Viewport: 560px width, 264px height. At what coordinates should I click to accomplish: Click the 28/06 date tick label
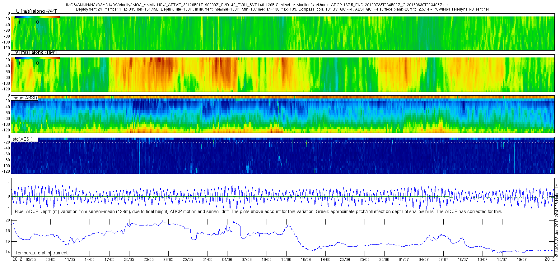tap(384, 260)
